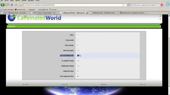This screenshot has height=95, width=170.
Task: Open the Narzędzia menu
Action: (31, 1)
